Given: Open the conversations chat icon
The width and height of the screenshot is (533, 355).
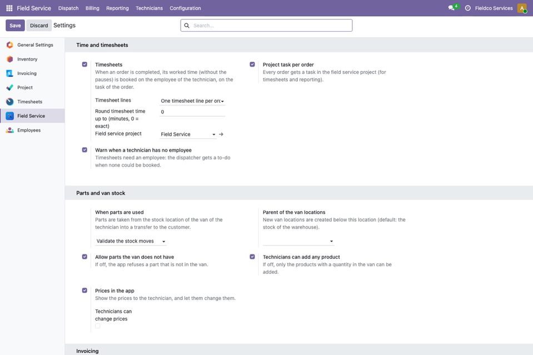Looking at the screenshot, I should 451,8.
